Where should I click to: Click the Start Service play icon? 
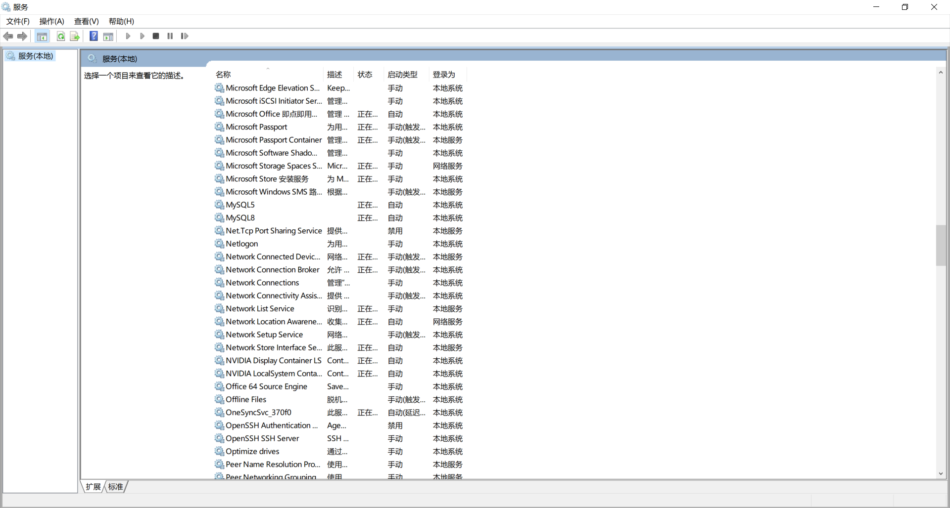[x=128, y=36]
